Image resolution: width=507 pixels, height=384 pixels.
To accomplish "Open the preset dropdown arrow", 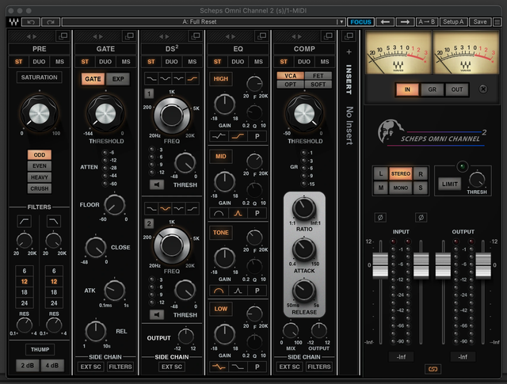I will pyautogui.click(x=341, y=21).
